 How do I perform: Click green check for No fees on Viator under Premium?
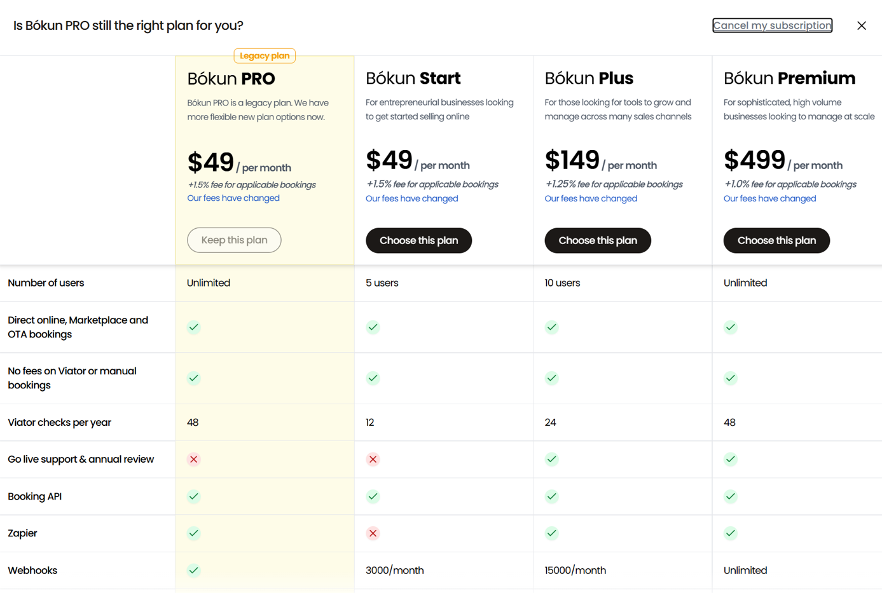point(730,378)
